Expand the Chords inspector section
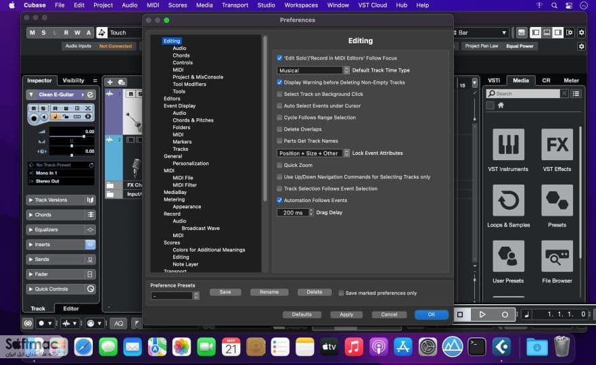Screen dimensions: 596x365 31,214
